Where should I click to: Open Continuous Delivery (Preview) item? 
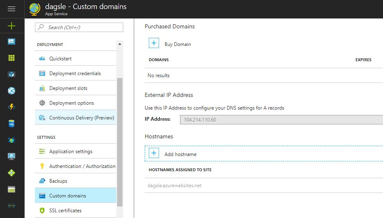click(x=81, y=118)
